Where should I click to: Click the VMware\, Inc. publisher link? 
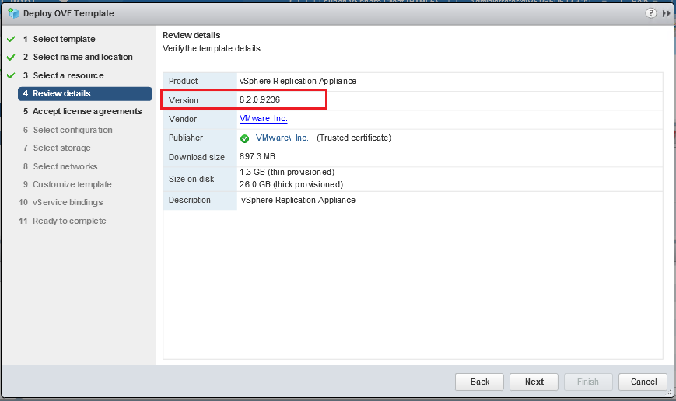(282, 138)
